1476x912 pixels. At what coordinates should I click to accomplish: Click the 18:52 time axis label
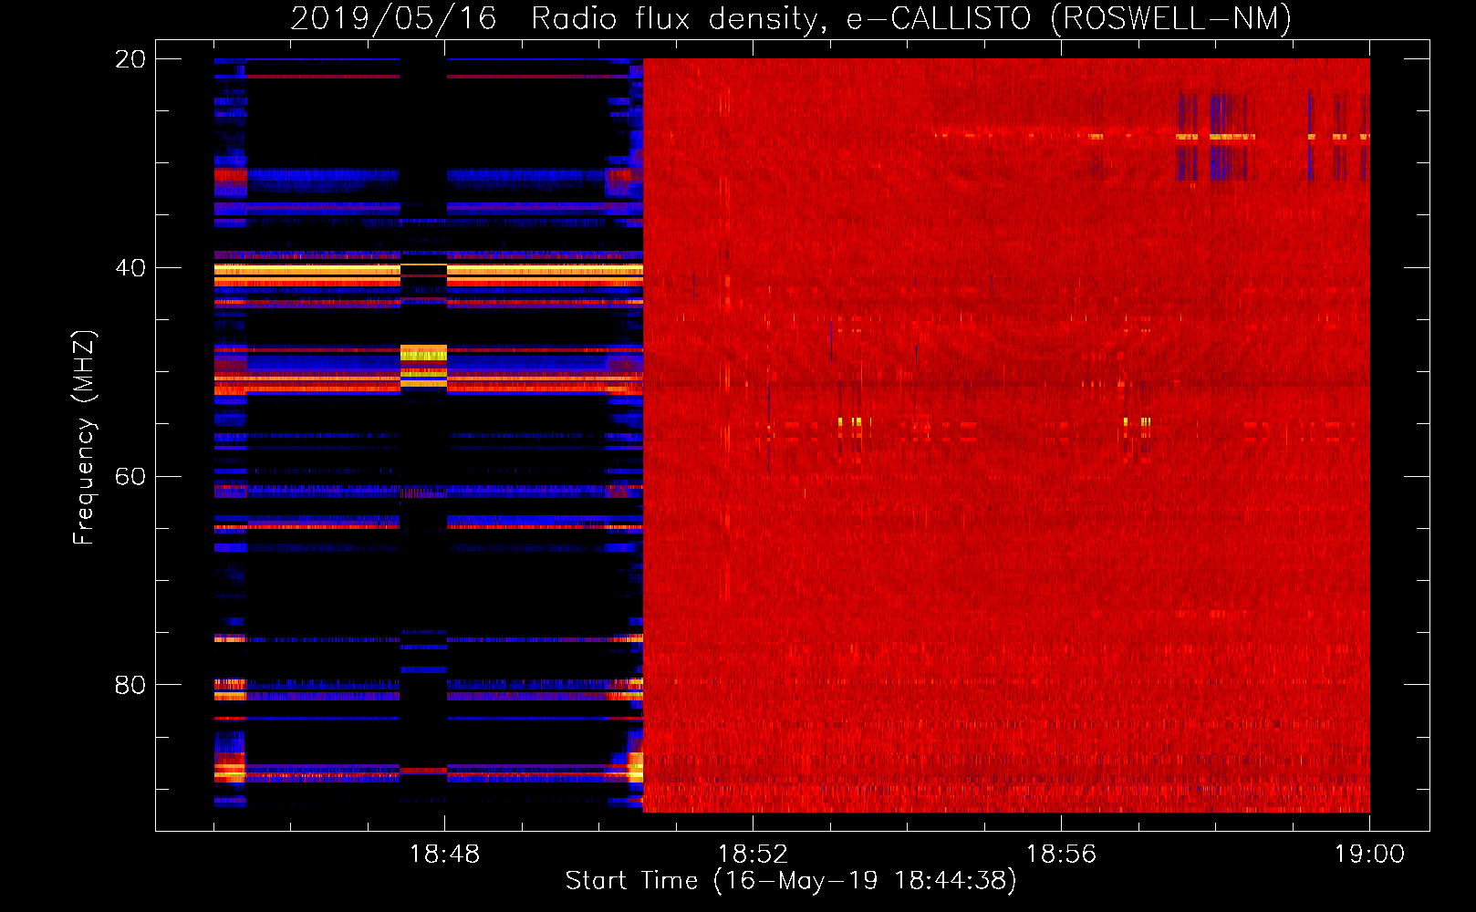(753, 855)
